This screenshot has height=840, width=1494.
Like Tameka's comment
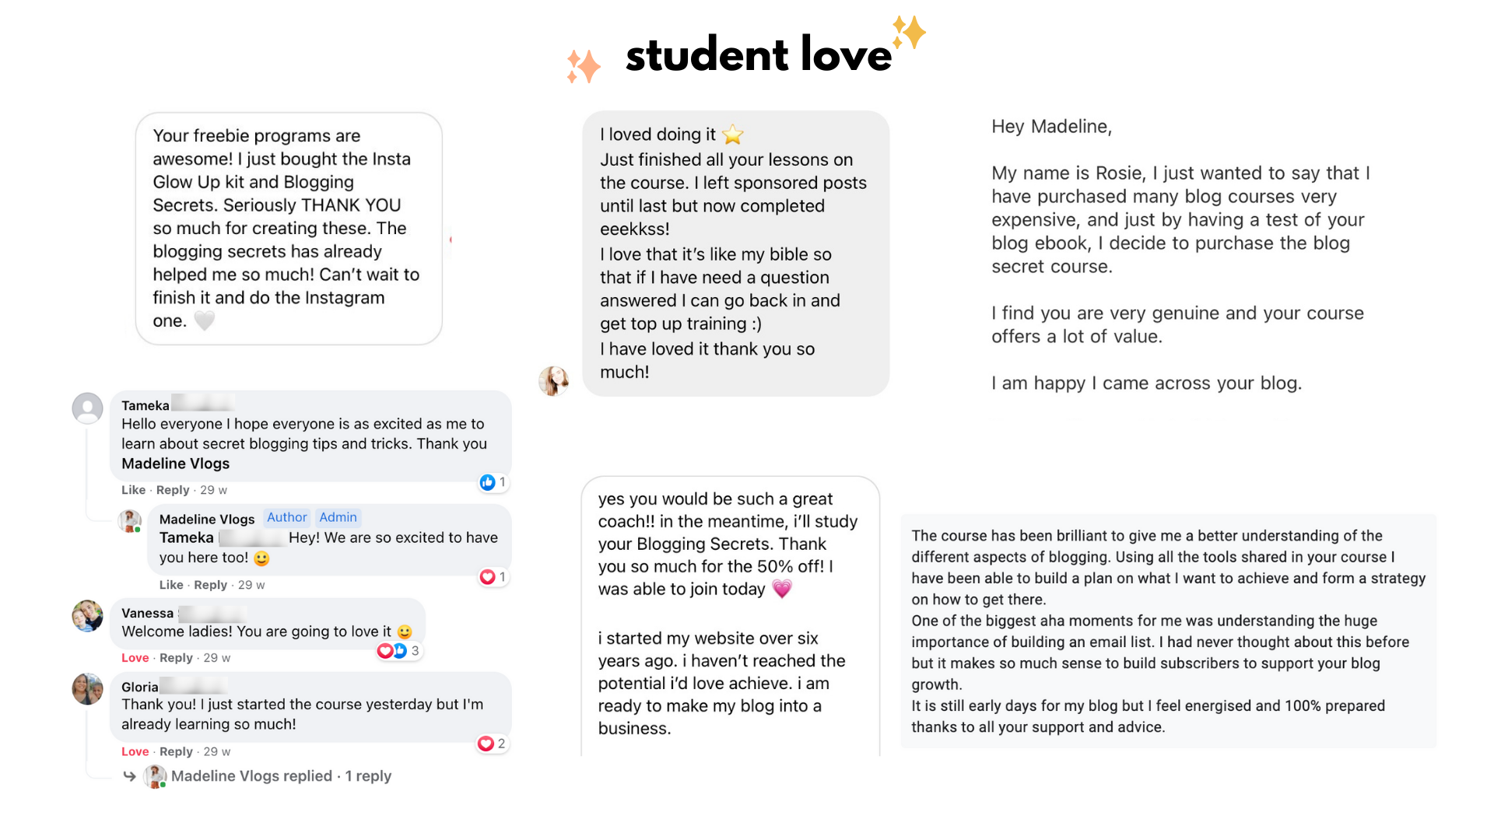coord(133,490)
